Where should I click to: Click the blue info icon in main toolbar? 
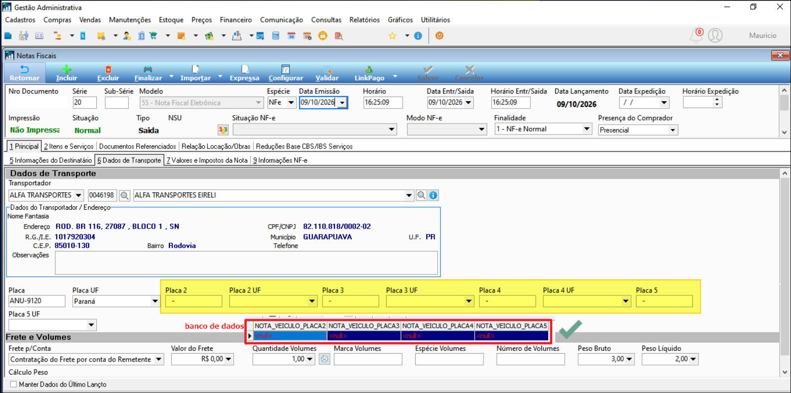point(418,36)
